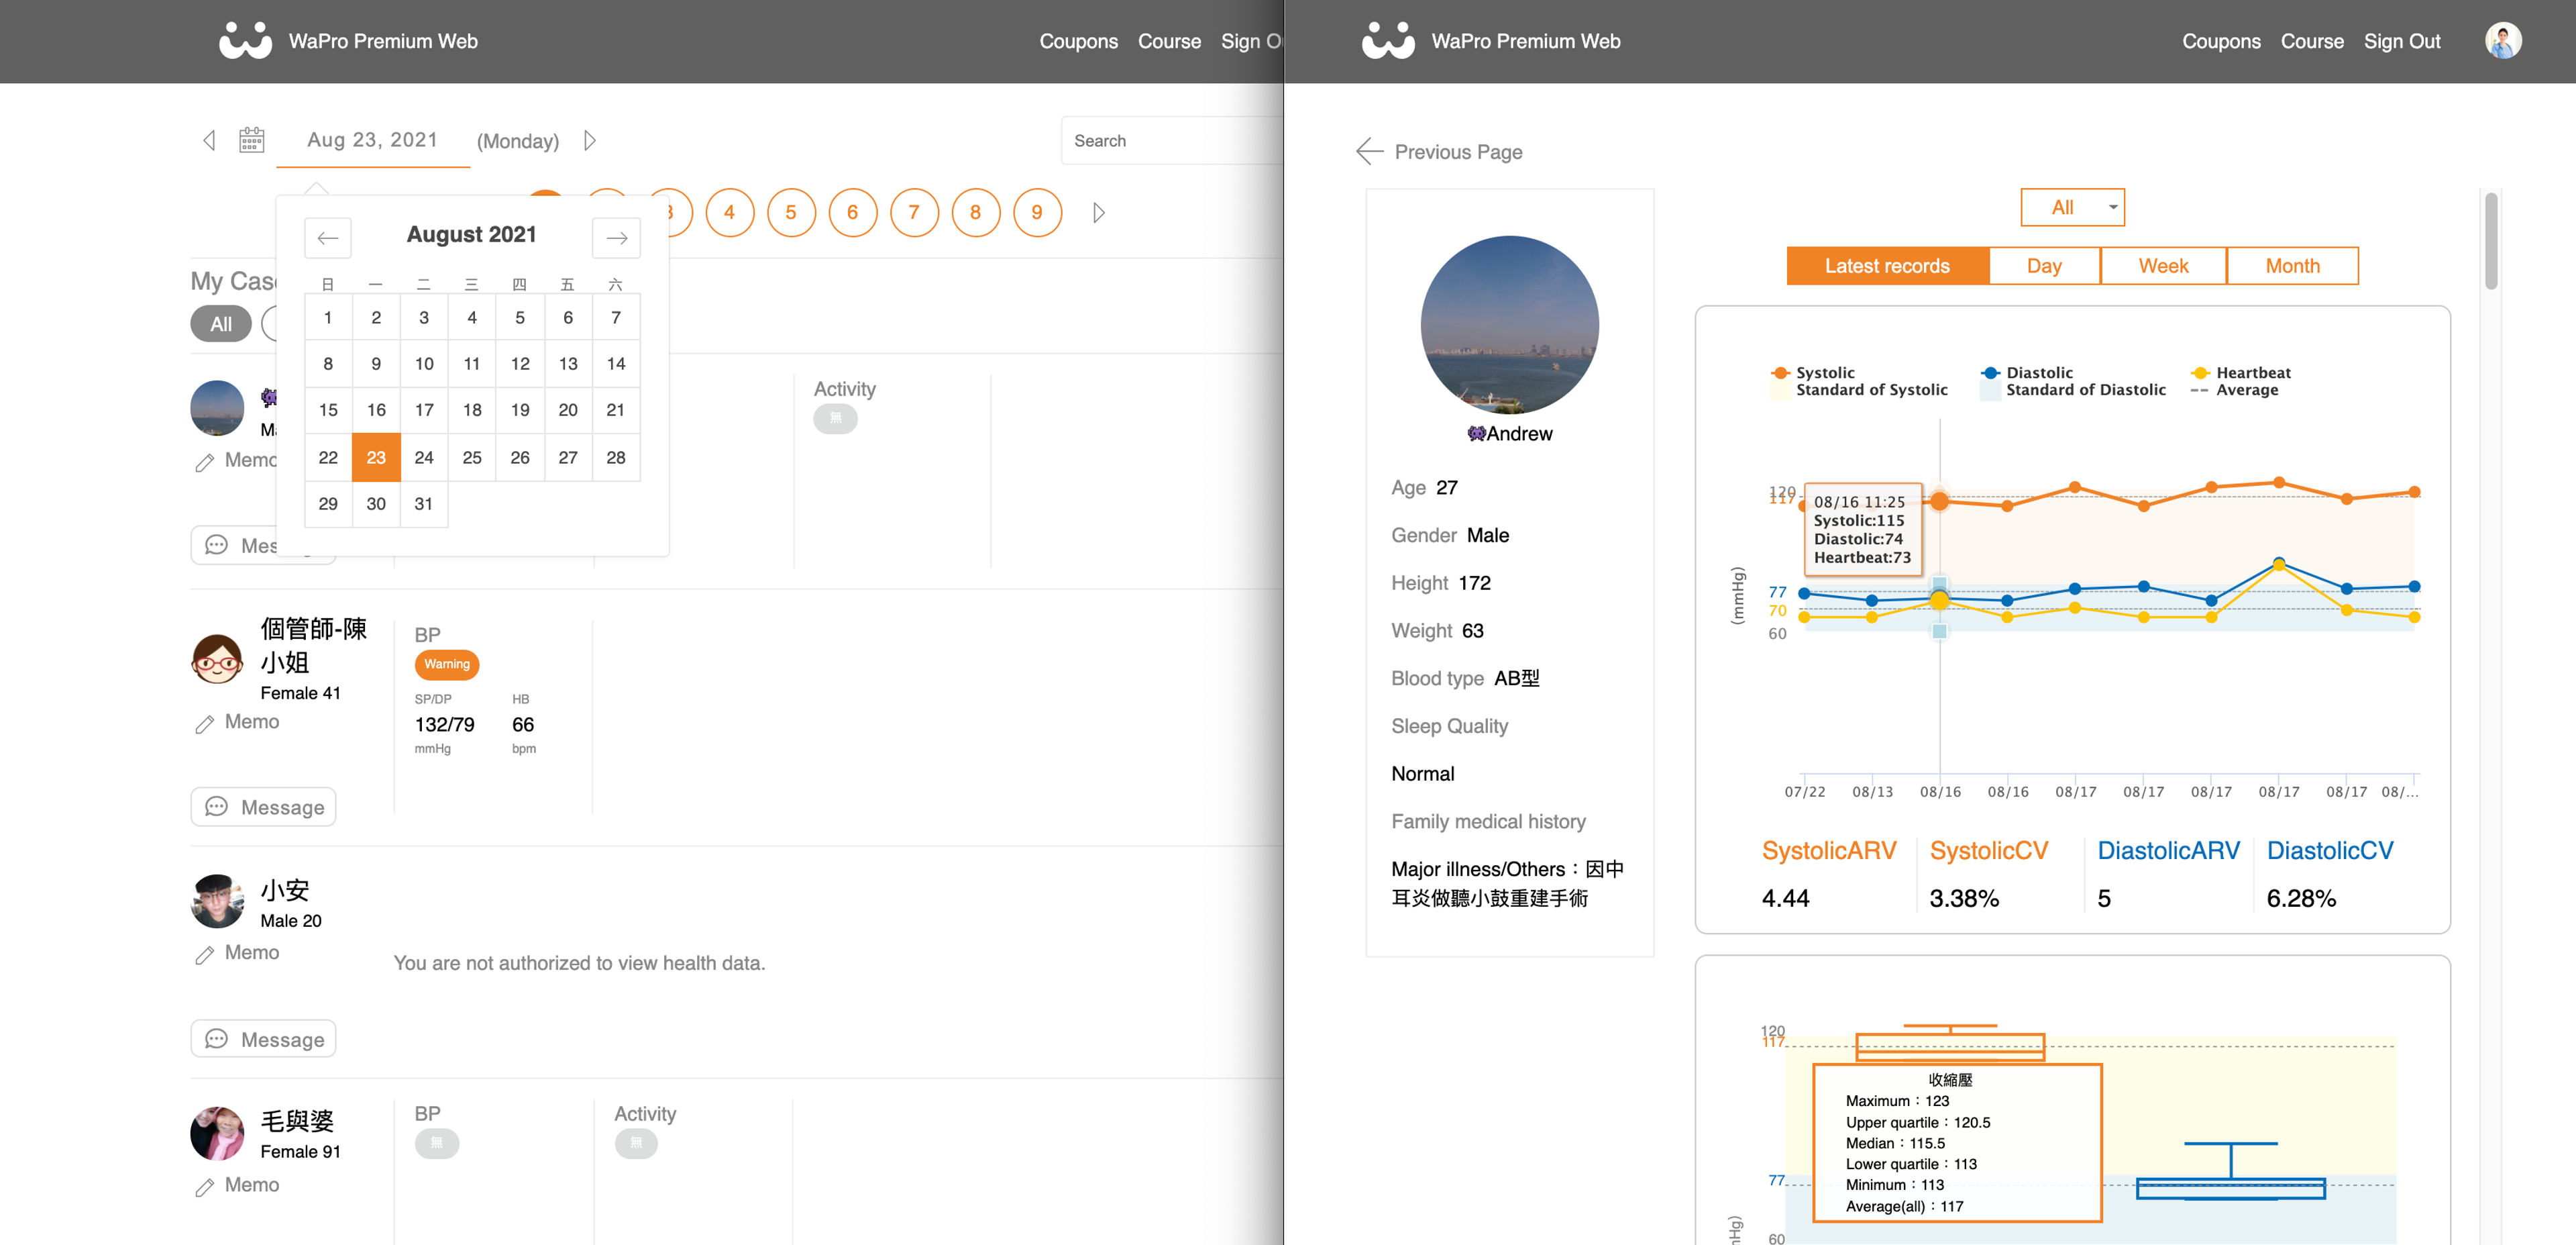Open user profile avatar in header
Image resolution: width=2576 pixels, height=1245 pixels.
[2502, 41]
